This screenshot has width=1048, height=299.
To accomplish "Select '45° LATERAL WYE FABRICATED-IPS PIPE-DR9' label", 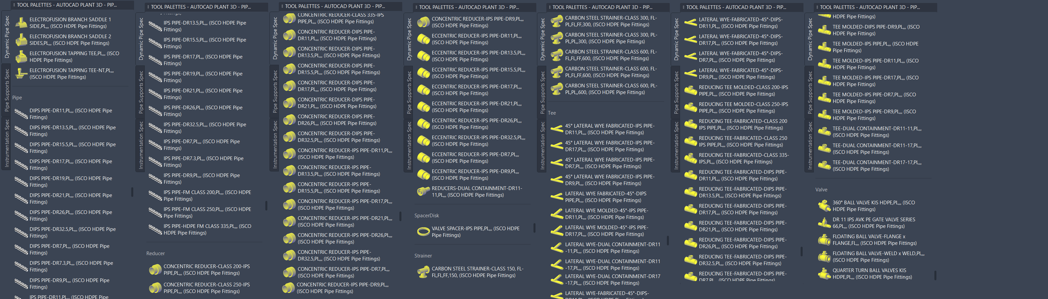I will pyautogui.click(x=610, y=180).
